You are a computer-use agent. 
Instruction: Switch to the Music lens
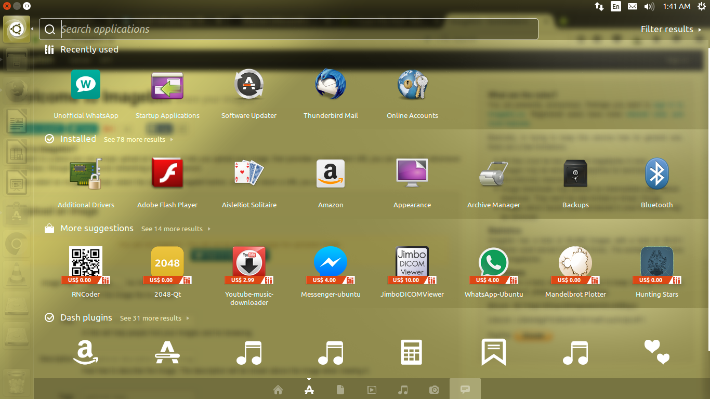(403, 390)
